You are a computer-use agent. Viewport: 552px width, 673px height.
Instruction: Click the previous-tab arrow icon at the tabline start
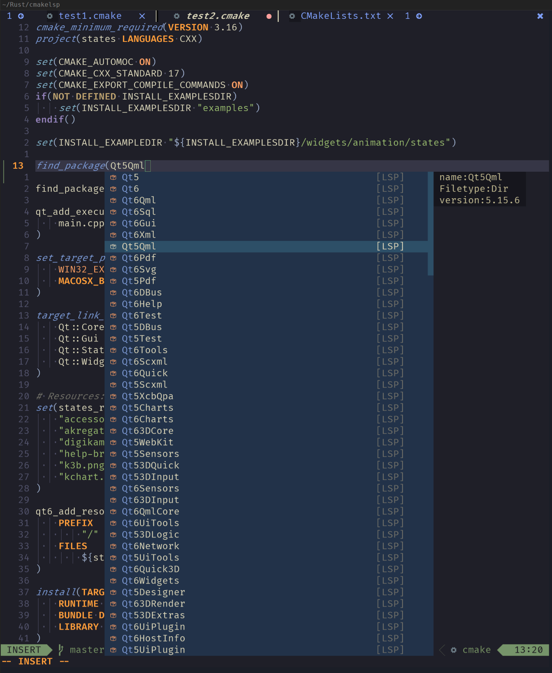[x=21, y=16]
